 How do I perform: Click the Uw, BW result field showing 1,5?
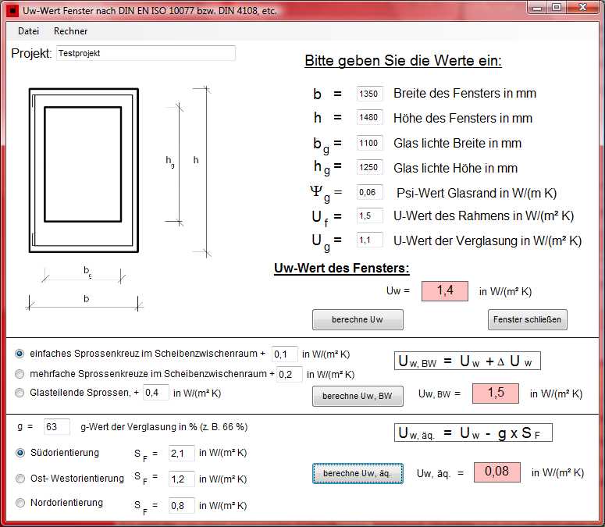(496, 393)
